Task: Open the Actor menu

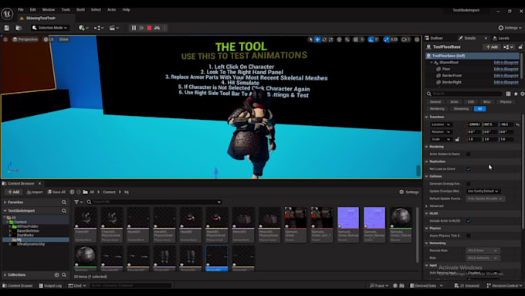Action: click(111, 10)
